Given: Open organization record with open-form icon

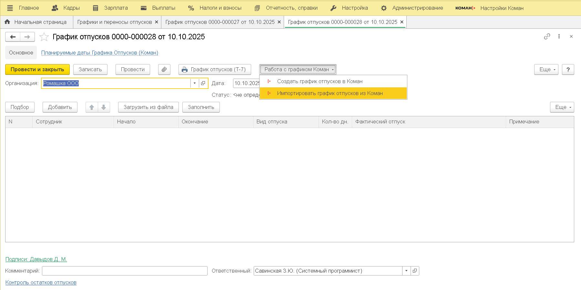Looking at the screenshot, I should point(203,83).
